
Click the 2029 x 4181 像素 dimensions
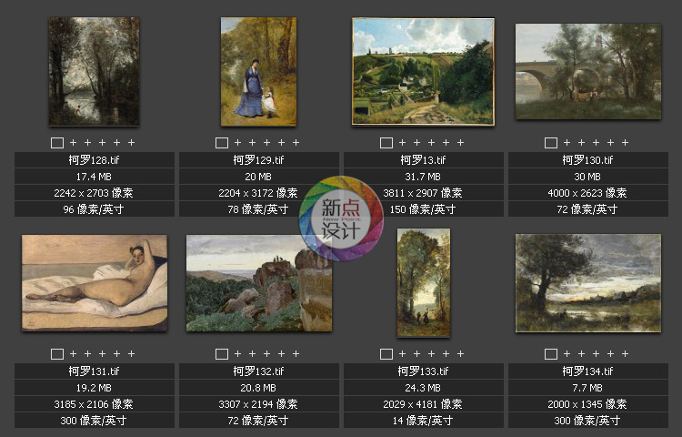click(423, 404)
